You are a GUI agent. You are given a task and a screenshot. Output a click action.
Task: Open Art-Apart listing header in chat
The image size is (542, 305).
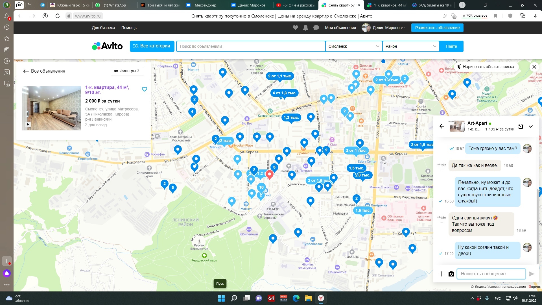(x=482, y=126)
